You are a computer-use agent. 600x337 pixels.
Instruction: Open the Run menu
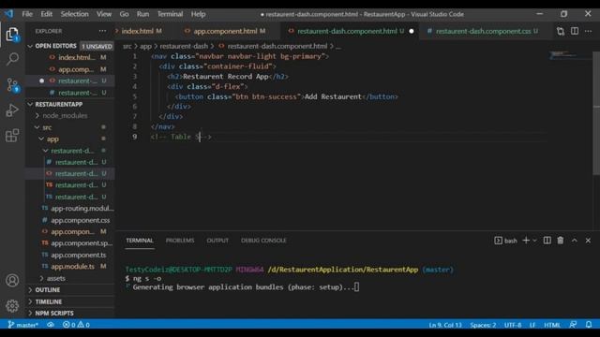pyautogui.click(x=142, y=14)
